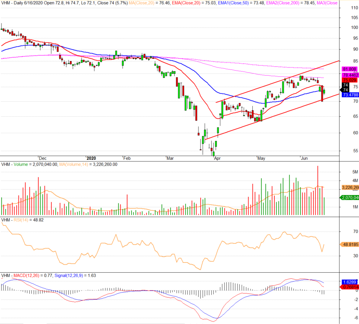Viewport: 359px width, 324px height.
Task: Select the 'RSI(14) = 48.82' label
Action: click(29, 220)
